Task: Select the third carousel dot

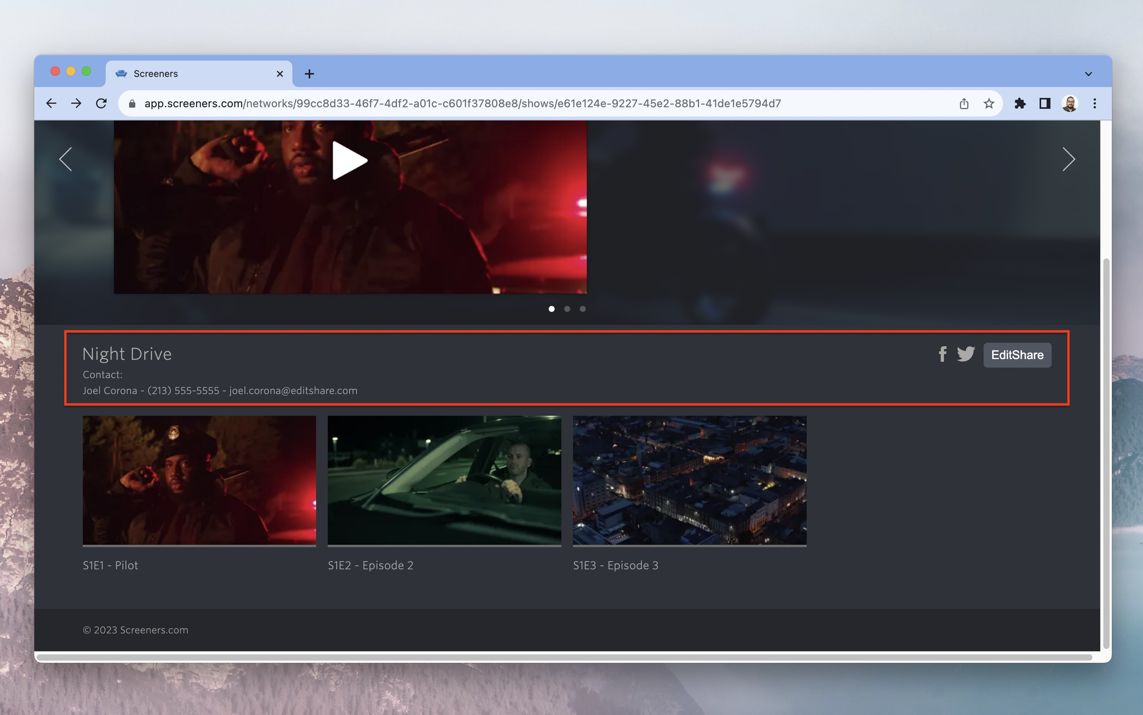Action: 582,309
